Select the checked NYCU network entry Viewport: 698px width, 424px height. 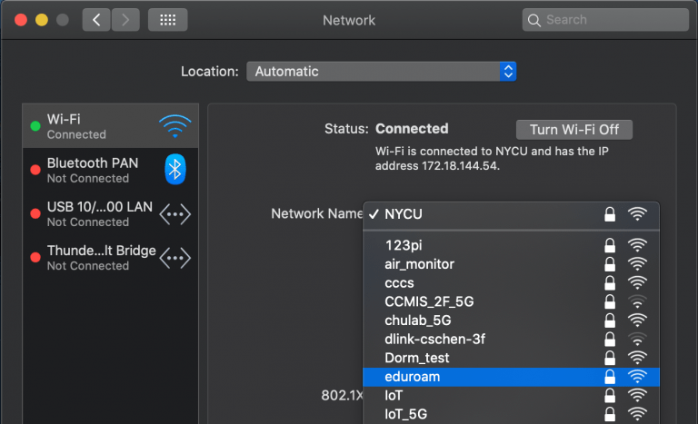tap(404, 214)
